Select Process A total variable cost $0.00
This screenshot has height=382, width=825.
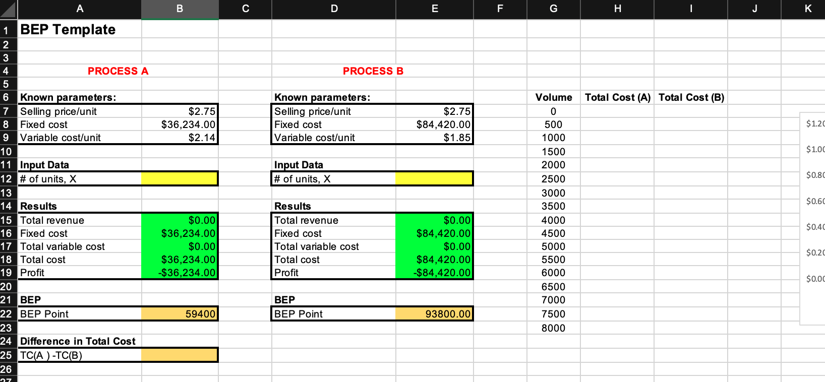(180, 246)
